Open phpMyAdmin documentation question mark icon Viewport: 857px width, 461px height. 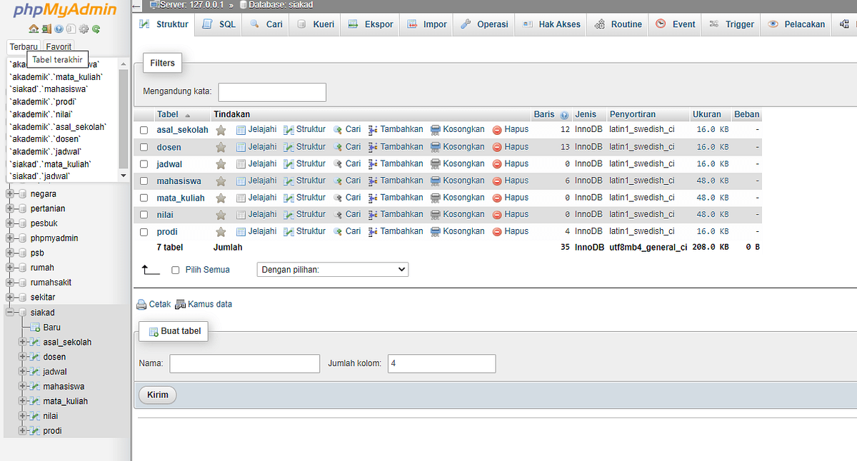click(x=58, y=29)
